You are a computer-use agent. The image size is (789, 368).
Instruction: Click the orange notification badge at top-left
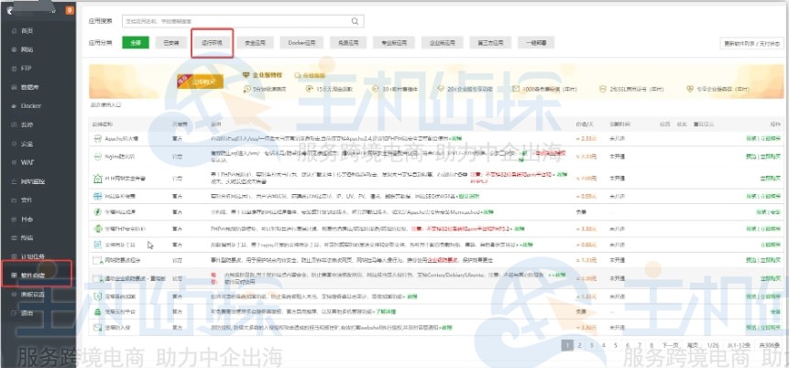(71, 10)
